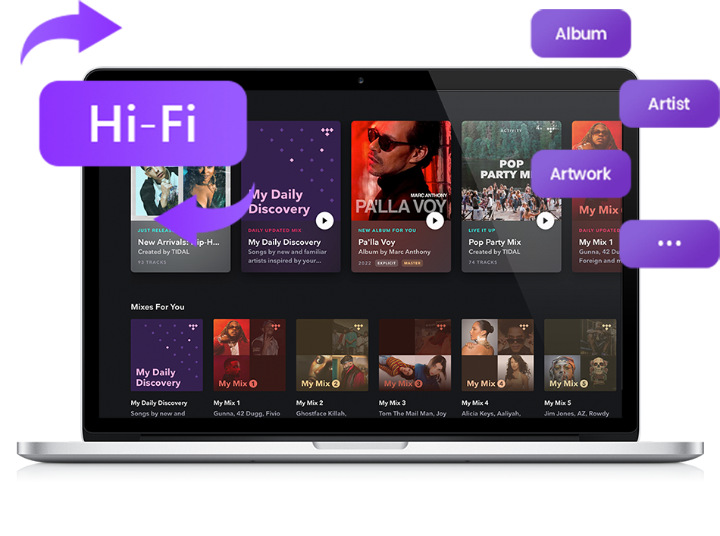720x536 pixels.
Task: Click the 'NEW ALBUM FOR YOU' label
Action: pos(387,230)
